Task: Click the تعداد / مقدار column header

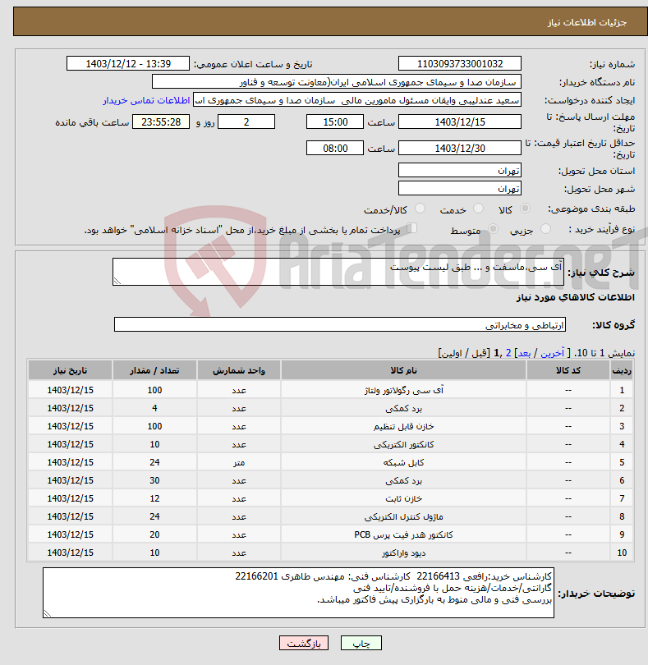Action: pyautogui.click(x=154, y=370)
